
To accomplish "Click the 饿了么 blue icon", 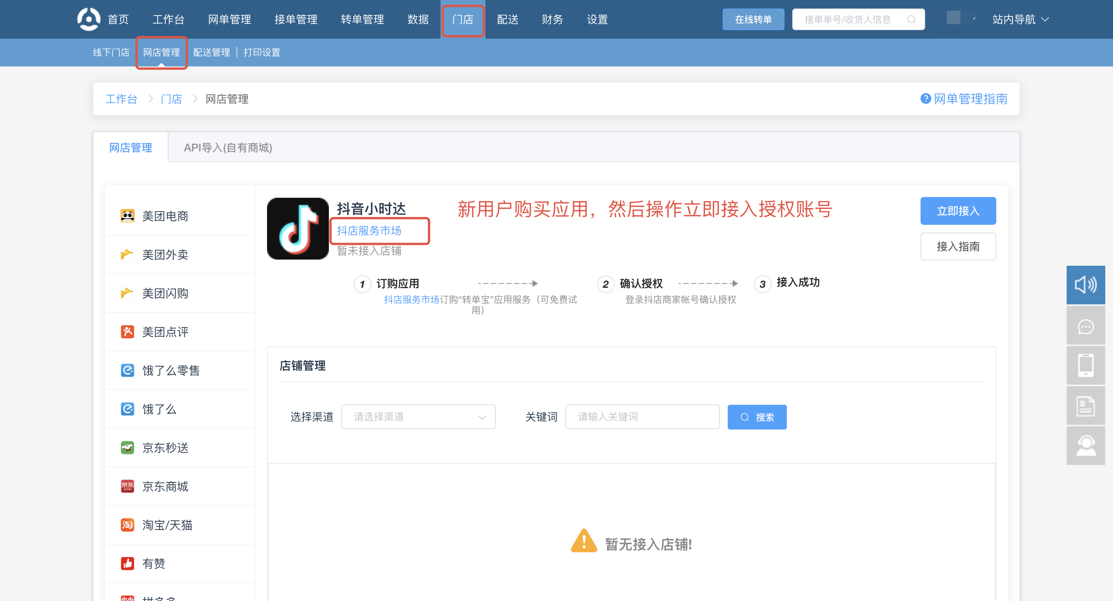I will click(128, 409).
